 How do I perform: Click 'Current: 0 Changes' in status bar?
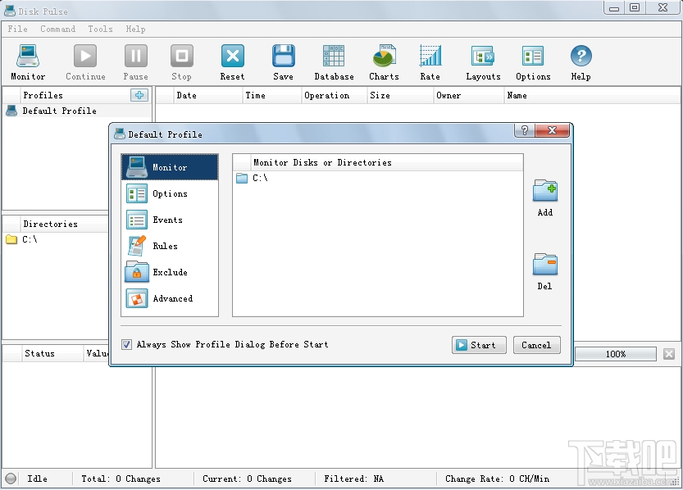point(247,479)
